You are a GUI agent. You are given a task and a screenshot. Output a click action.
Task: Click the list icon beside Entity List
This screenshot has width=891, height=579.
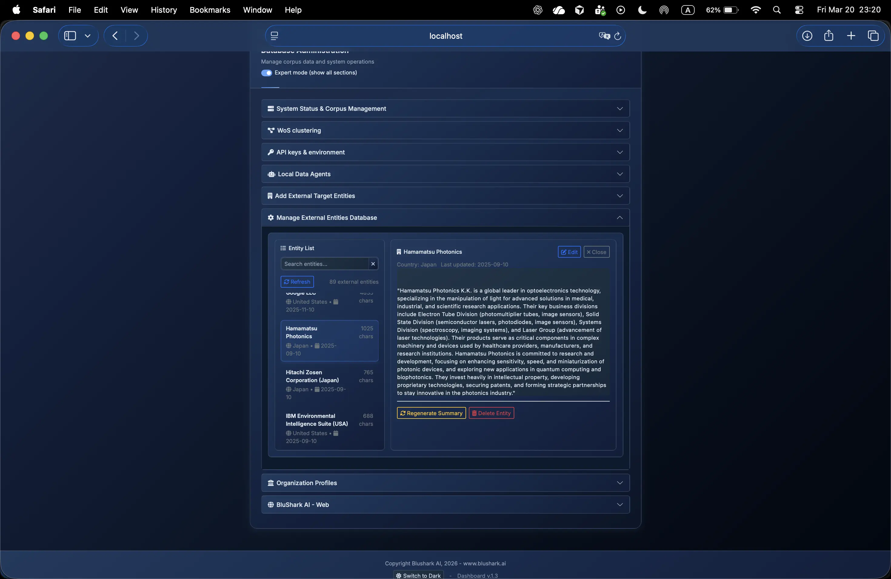point(283,248)
